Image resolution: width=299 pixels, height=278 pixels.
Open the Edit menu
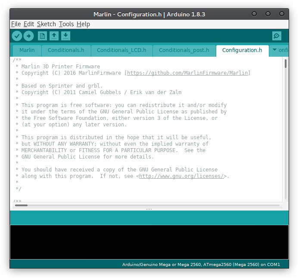[x=29, y=24]
